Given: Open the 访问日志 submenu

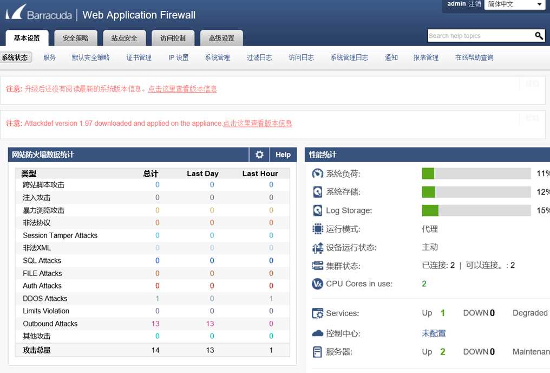Looking at the screenshot, I should [x=302, y=57].
